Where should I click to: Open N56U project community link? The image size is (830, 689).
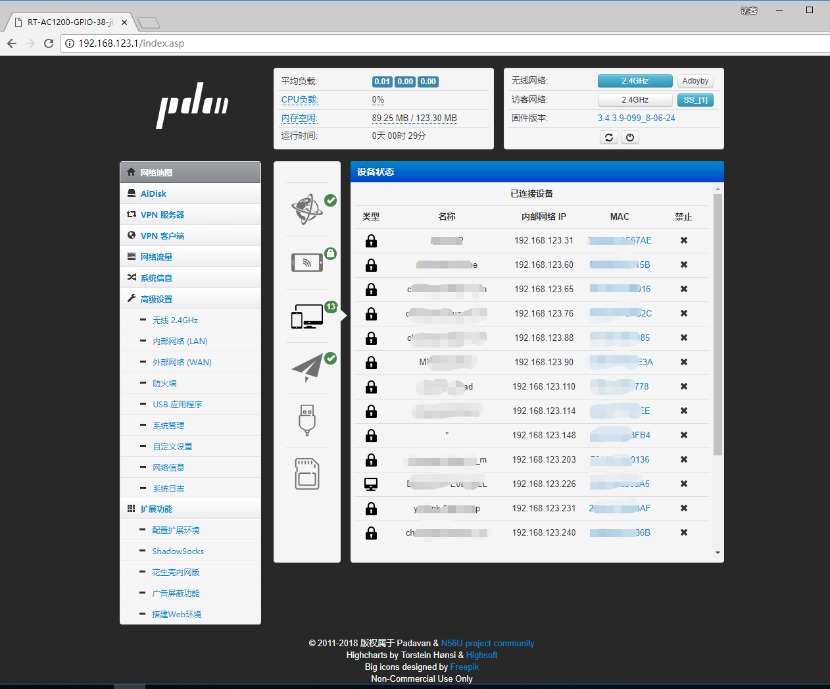click(487, 644)
